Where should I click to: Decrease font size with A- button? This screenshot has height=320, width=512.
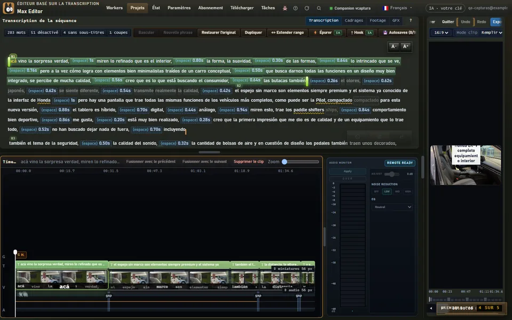pyautogui.click(x=394, y=47)
